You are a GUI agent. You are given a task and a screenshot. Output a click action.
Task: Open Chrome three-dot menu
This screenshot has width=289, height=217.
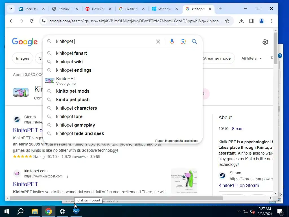pos(272,21)
